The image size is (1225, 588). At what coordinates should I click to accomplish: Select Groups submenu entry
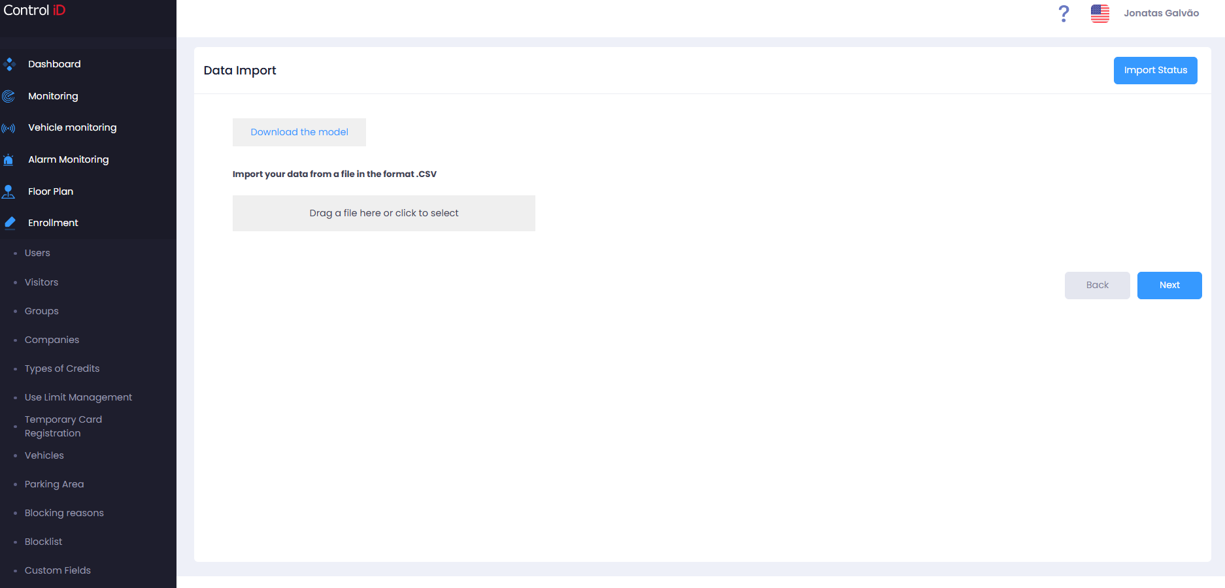pyautogui.click(x=42, y=311)
